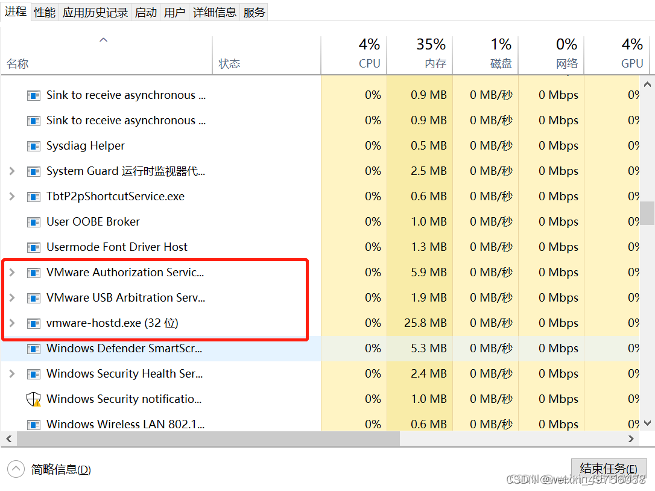Click the vertical scrollbar up arrow

648,84
